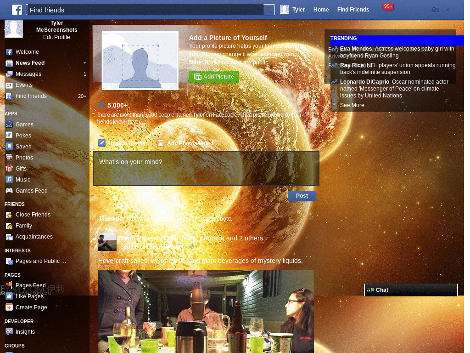Open the Pages and Public icon
The height and width of the screenshot is (353, 470).
click(9, 261)
